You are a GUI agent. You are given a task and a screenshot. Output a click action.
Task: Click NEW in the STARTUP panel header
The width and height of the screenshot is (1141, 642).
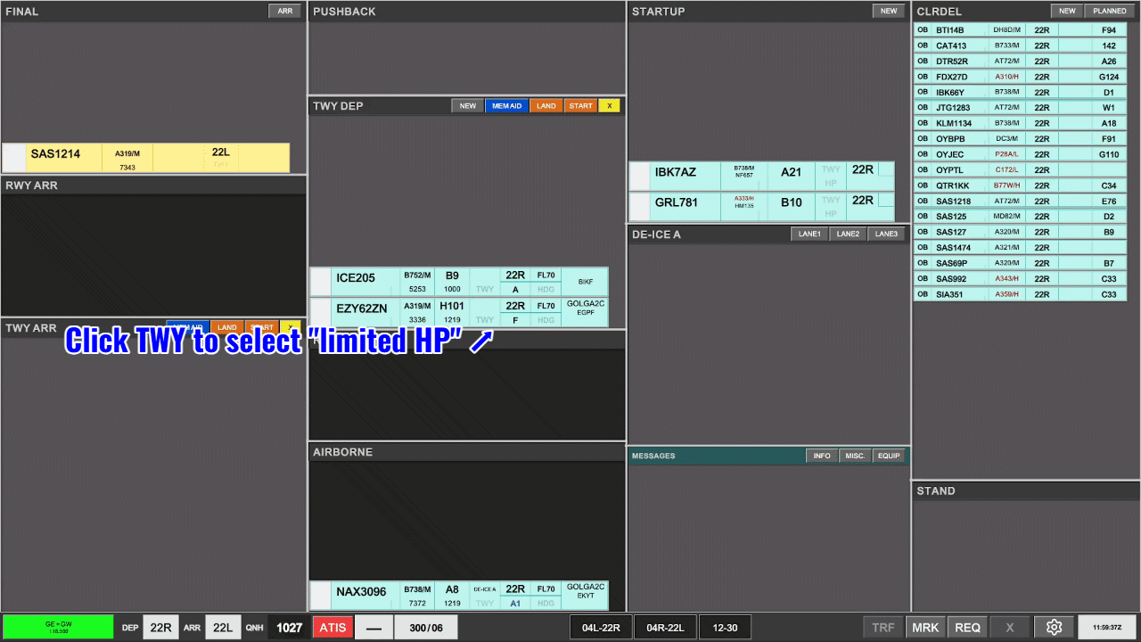point(889,12)
